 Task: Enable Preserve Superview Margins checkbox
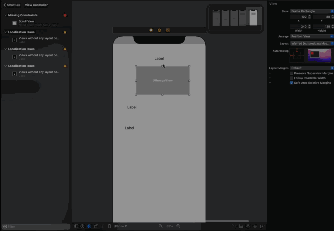(x=291, y=73)
